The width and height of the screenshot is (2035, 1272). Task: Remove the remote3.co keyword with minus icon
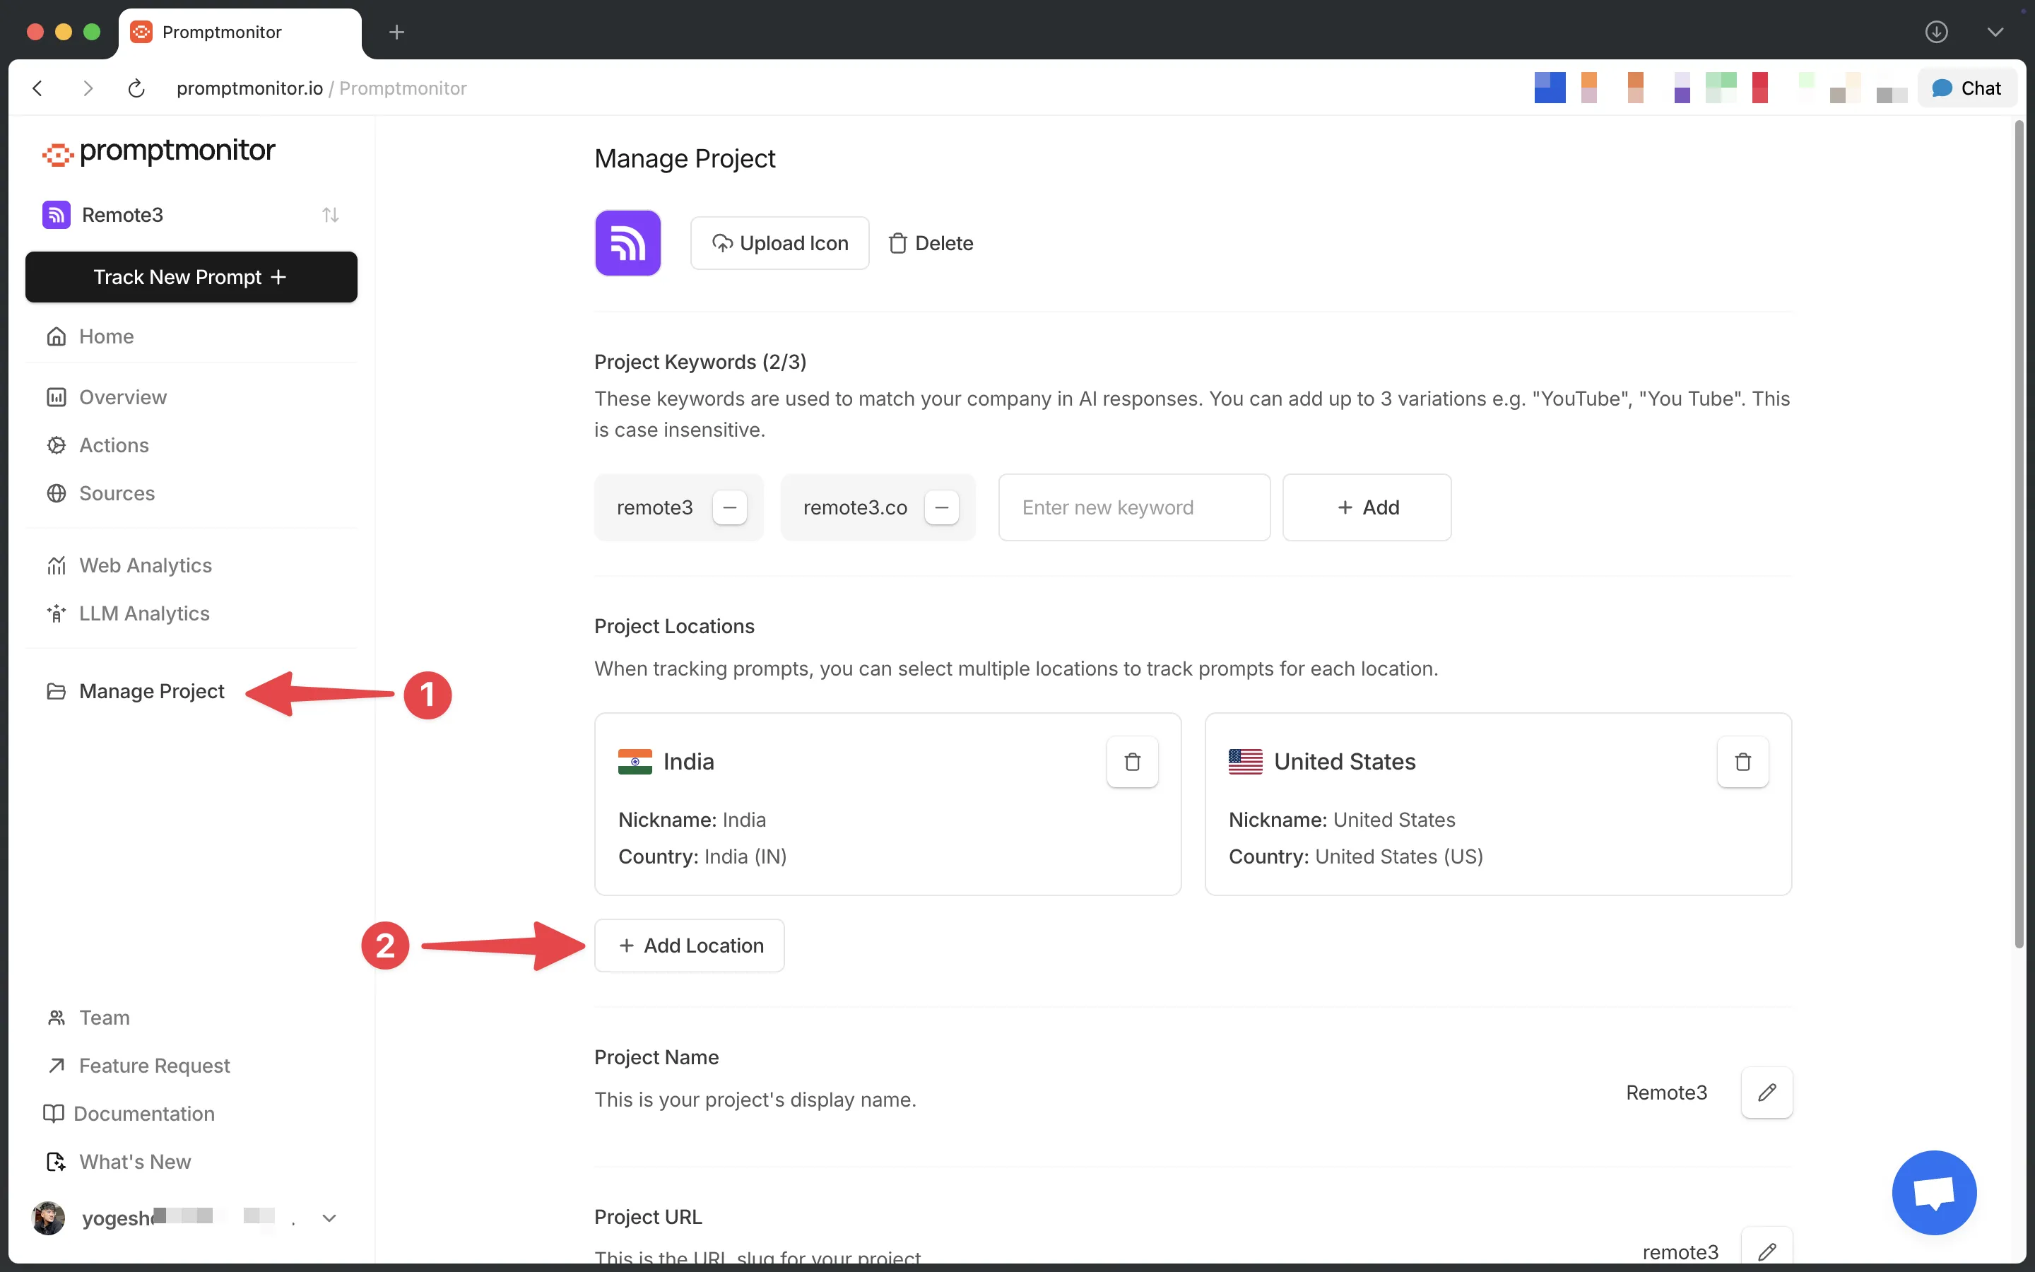pos(941,507)
